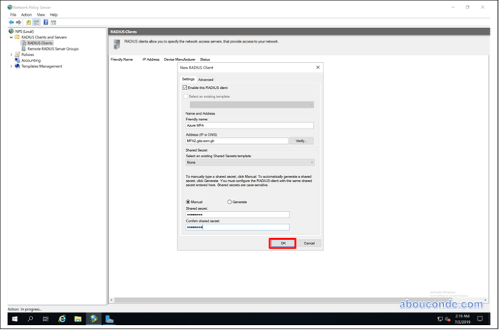The image size is (500, 330).
Task: Open Internet Explorer from the taskbar
Action: click(x=62, y=319)
